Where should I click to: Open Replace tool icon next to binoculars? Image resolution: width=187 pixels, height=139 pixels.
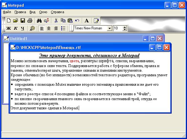46,21
